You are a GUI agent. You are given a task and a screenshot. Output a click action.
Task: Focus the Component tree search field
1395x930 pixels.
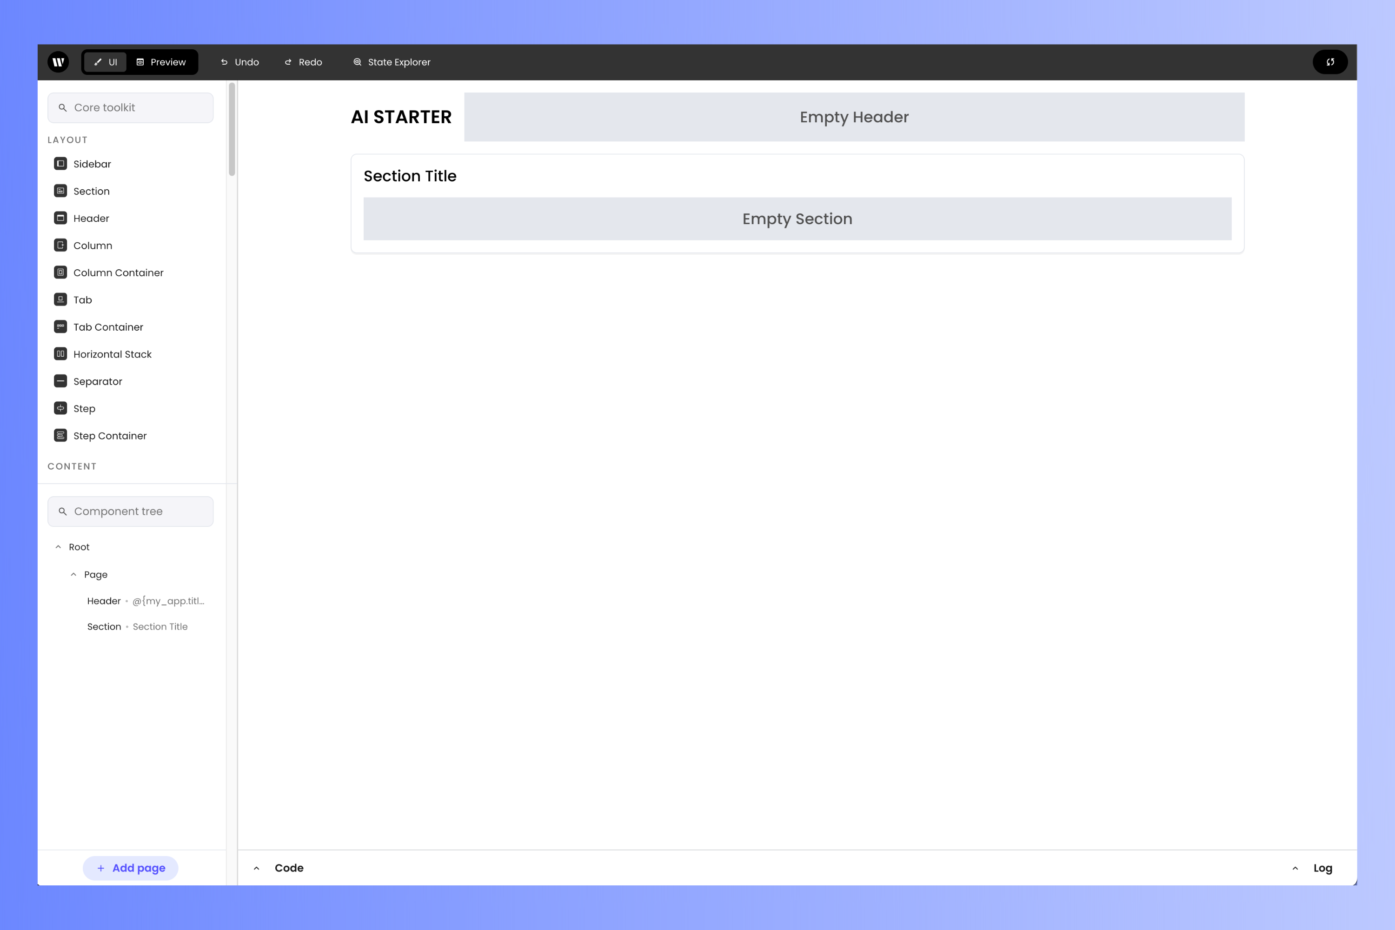(131, 511)
